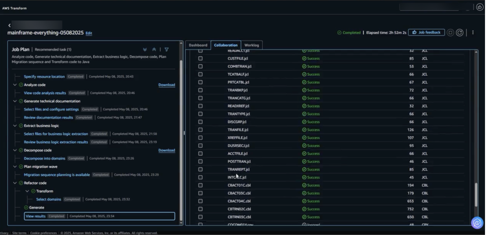
Task: Switch to the Worklog tab
Action: coord(252,45)
